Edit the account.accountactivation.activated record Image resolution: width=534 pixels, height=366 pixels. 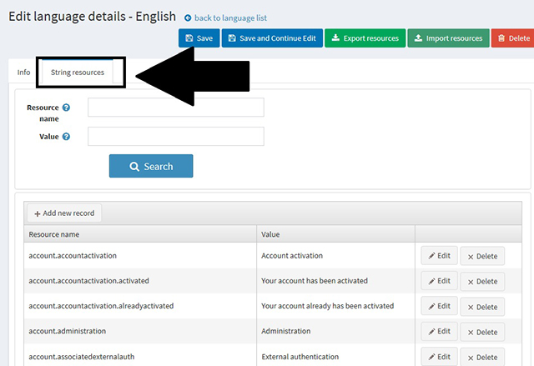440,281
